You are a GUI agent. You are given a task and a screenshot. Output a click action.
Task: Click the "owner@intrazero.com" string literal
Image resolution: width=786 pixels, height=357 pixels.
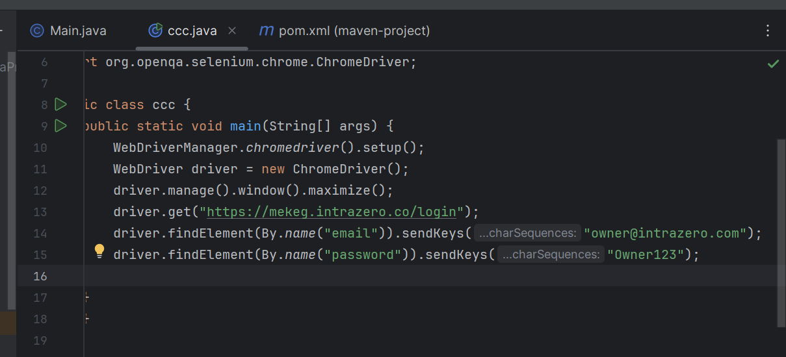click(x=664, y=233)
